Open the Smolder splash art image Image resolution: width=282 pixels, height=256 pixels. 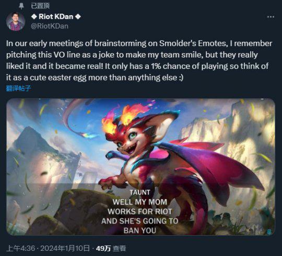click(x=140, y=167)
